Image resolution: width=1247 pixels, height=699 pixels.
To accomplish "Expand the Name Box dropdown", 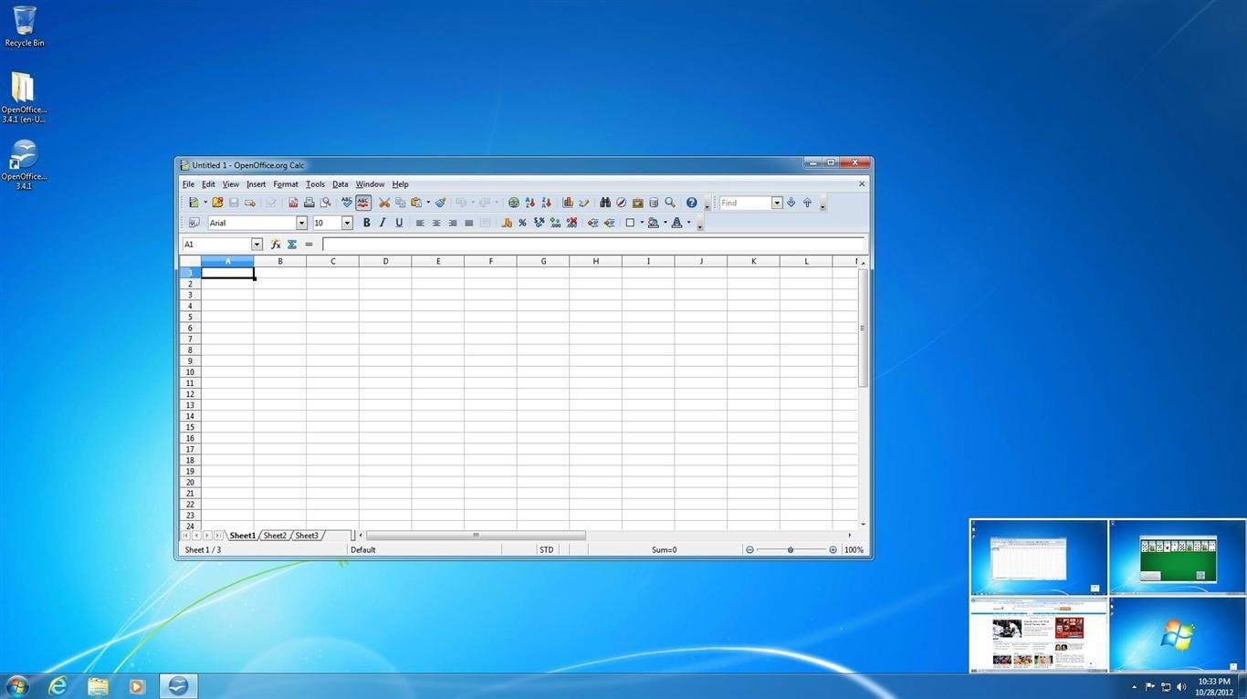I will (257, 245).
